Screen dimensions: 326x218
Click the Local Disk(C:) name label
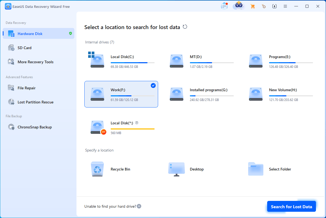(122, 57)
